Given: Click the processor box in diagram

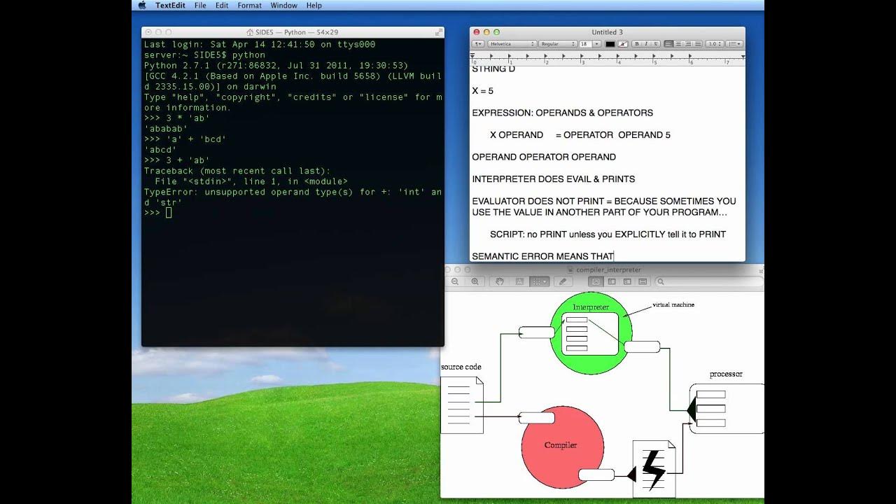Looking at the screenshot, I should pyautogui.click(x=727, y=408).
